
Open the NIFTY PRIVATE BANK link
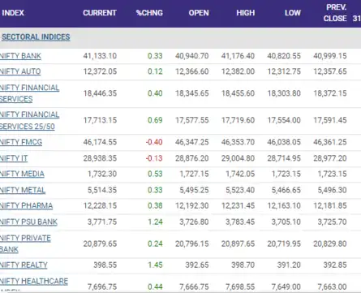tap(25, 243)
